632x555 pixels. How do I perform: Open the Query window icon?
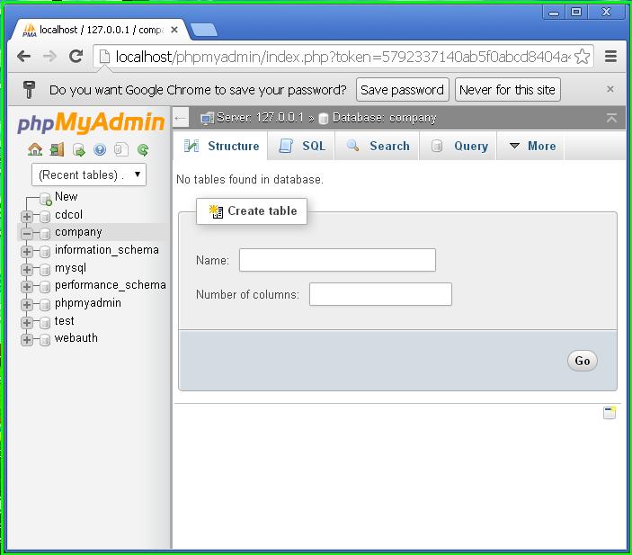point(78,150)
